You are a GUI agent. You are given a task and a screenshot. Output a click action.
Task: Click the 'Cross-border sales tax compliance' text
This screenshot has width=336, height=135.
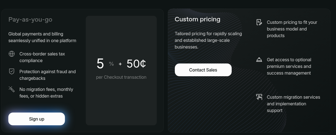coord(42,57)
